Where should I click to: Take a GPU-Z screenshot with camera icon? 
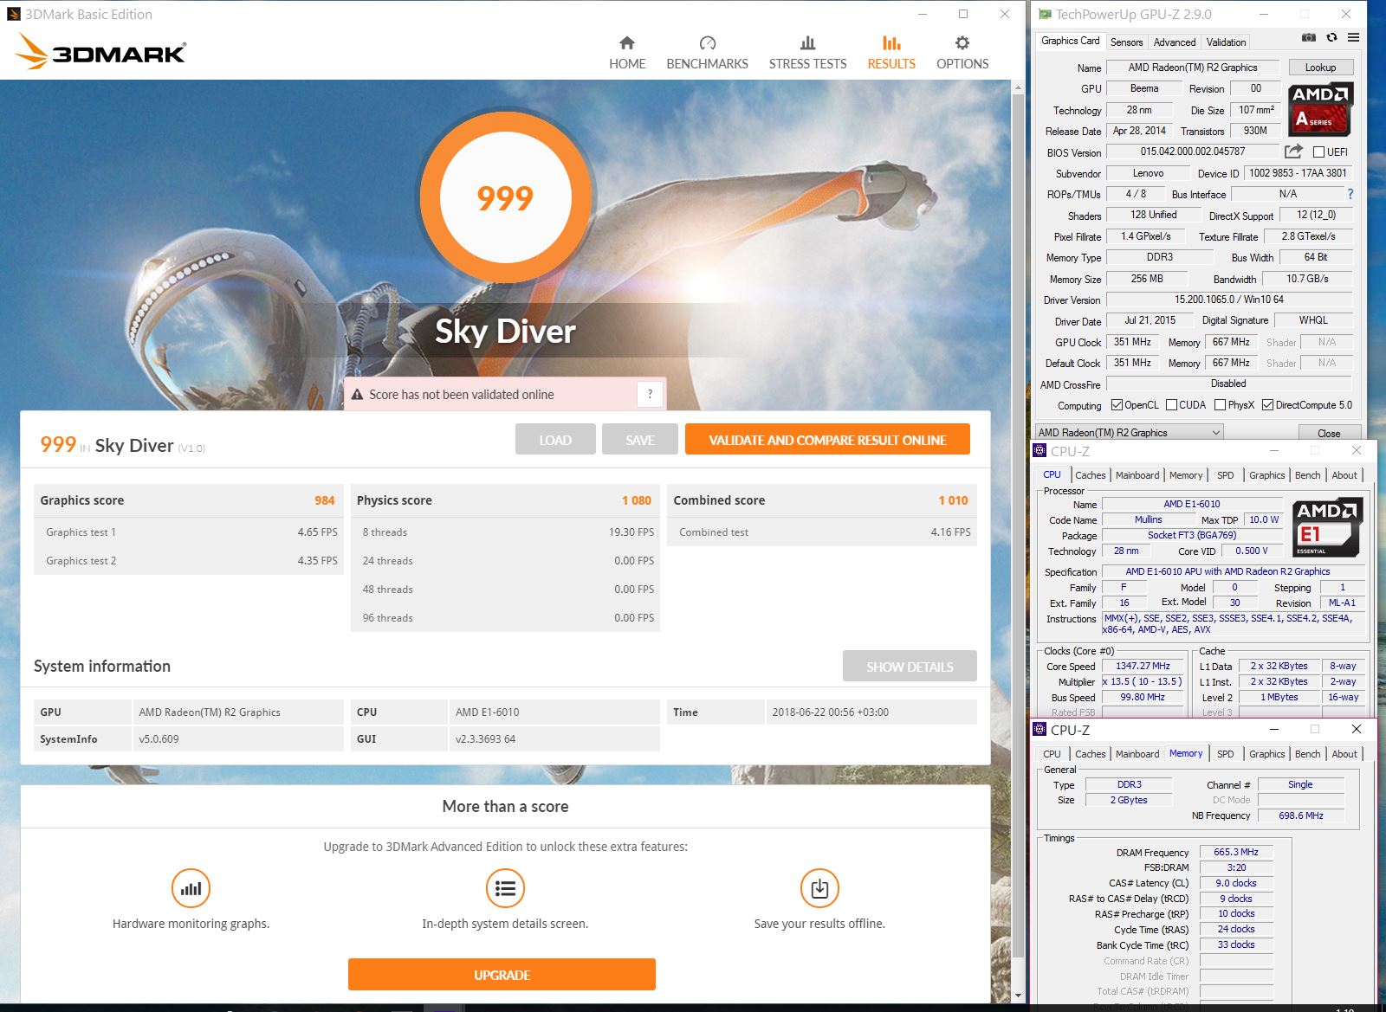click(x=1308, y=37)
